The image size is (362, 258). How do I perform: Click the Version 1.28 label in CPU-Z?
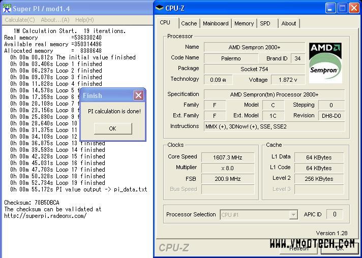331,233
